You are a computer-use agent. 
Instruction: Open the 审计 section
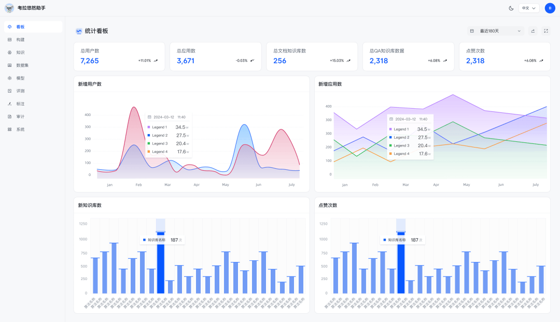(x=20, y=116)
